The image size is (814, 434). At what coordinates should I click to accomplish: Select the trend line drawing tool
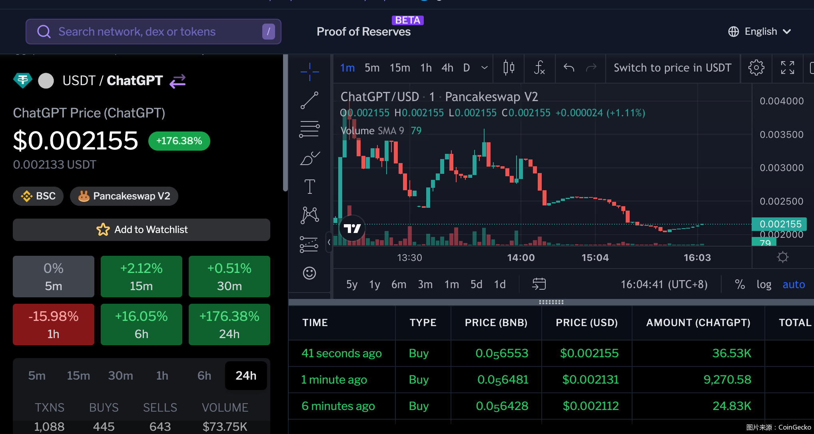tap(309, 100)
